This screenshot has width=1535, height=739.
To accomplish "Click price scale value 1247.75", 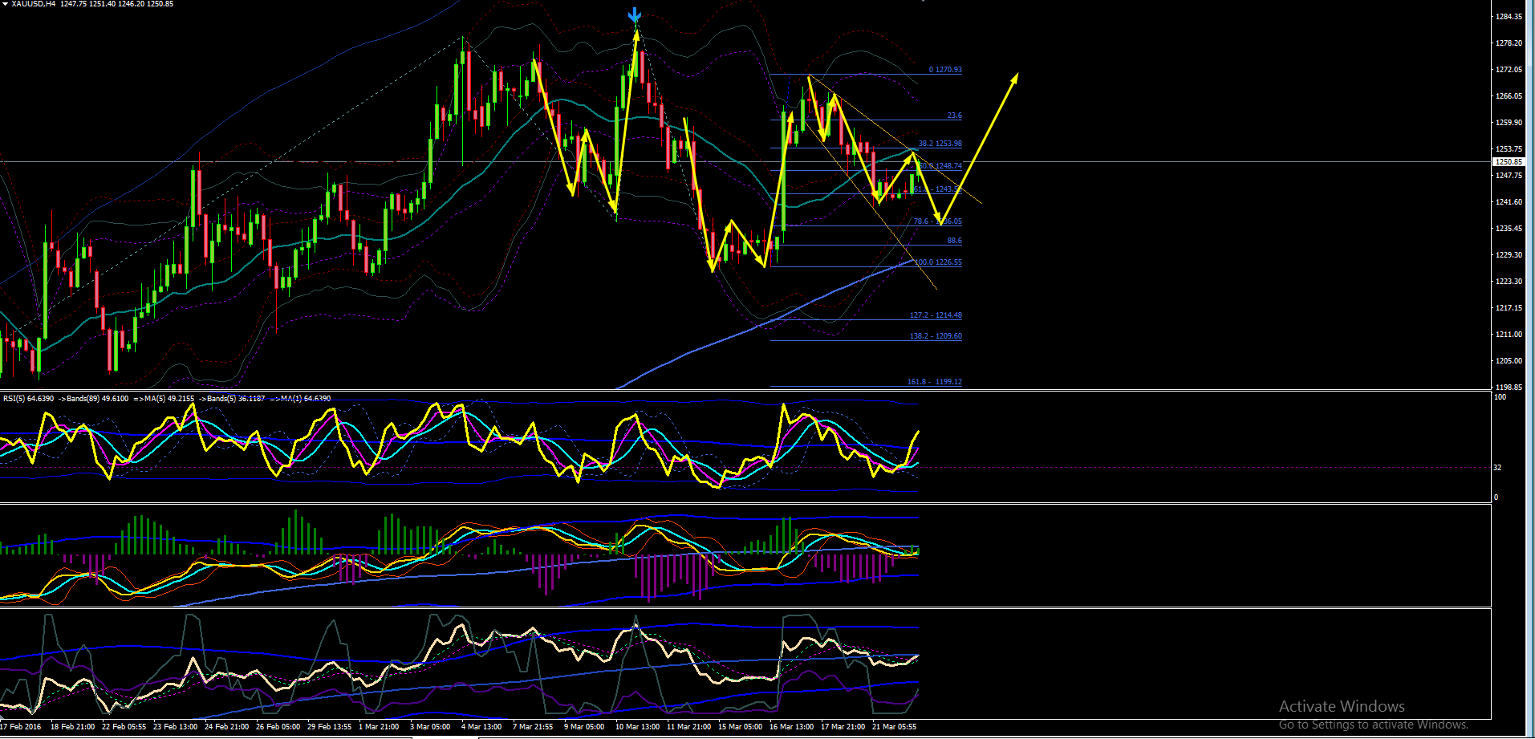I will click(1509, 176).
